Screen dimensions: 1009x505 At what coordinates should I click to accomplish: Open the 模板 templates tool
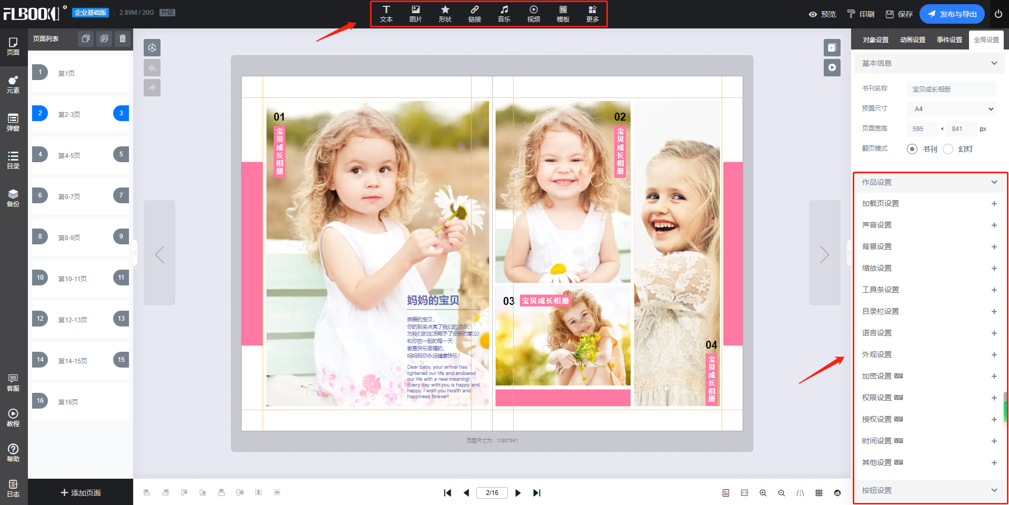click(563, 14)
